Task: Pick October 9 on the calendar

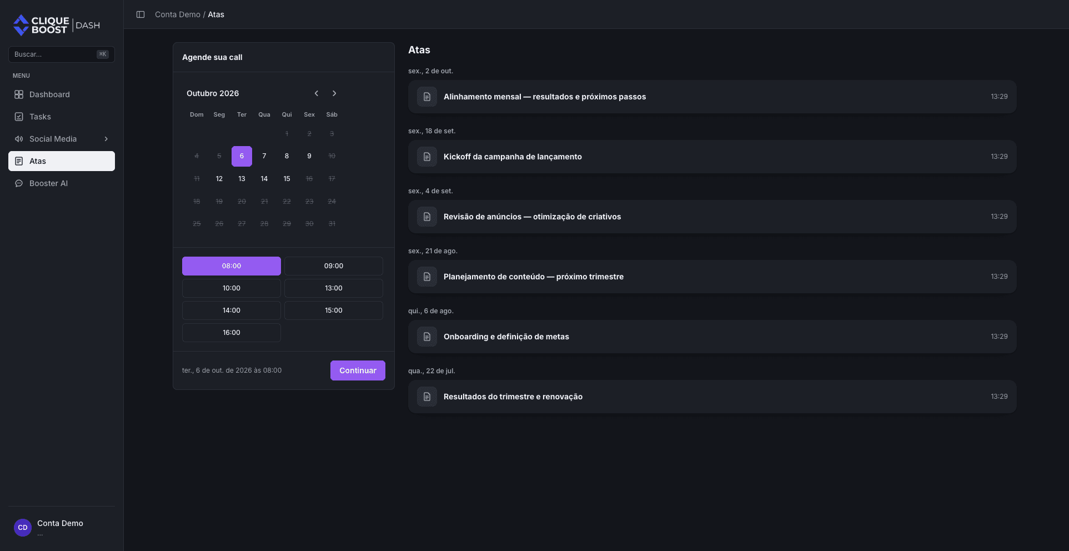Action: [x=309, y=156]
